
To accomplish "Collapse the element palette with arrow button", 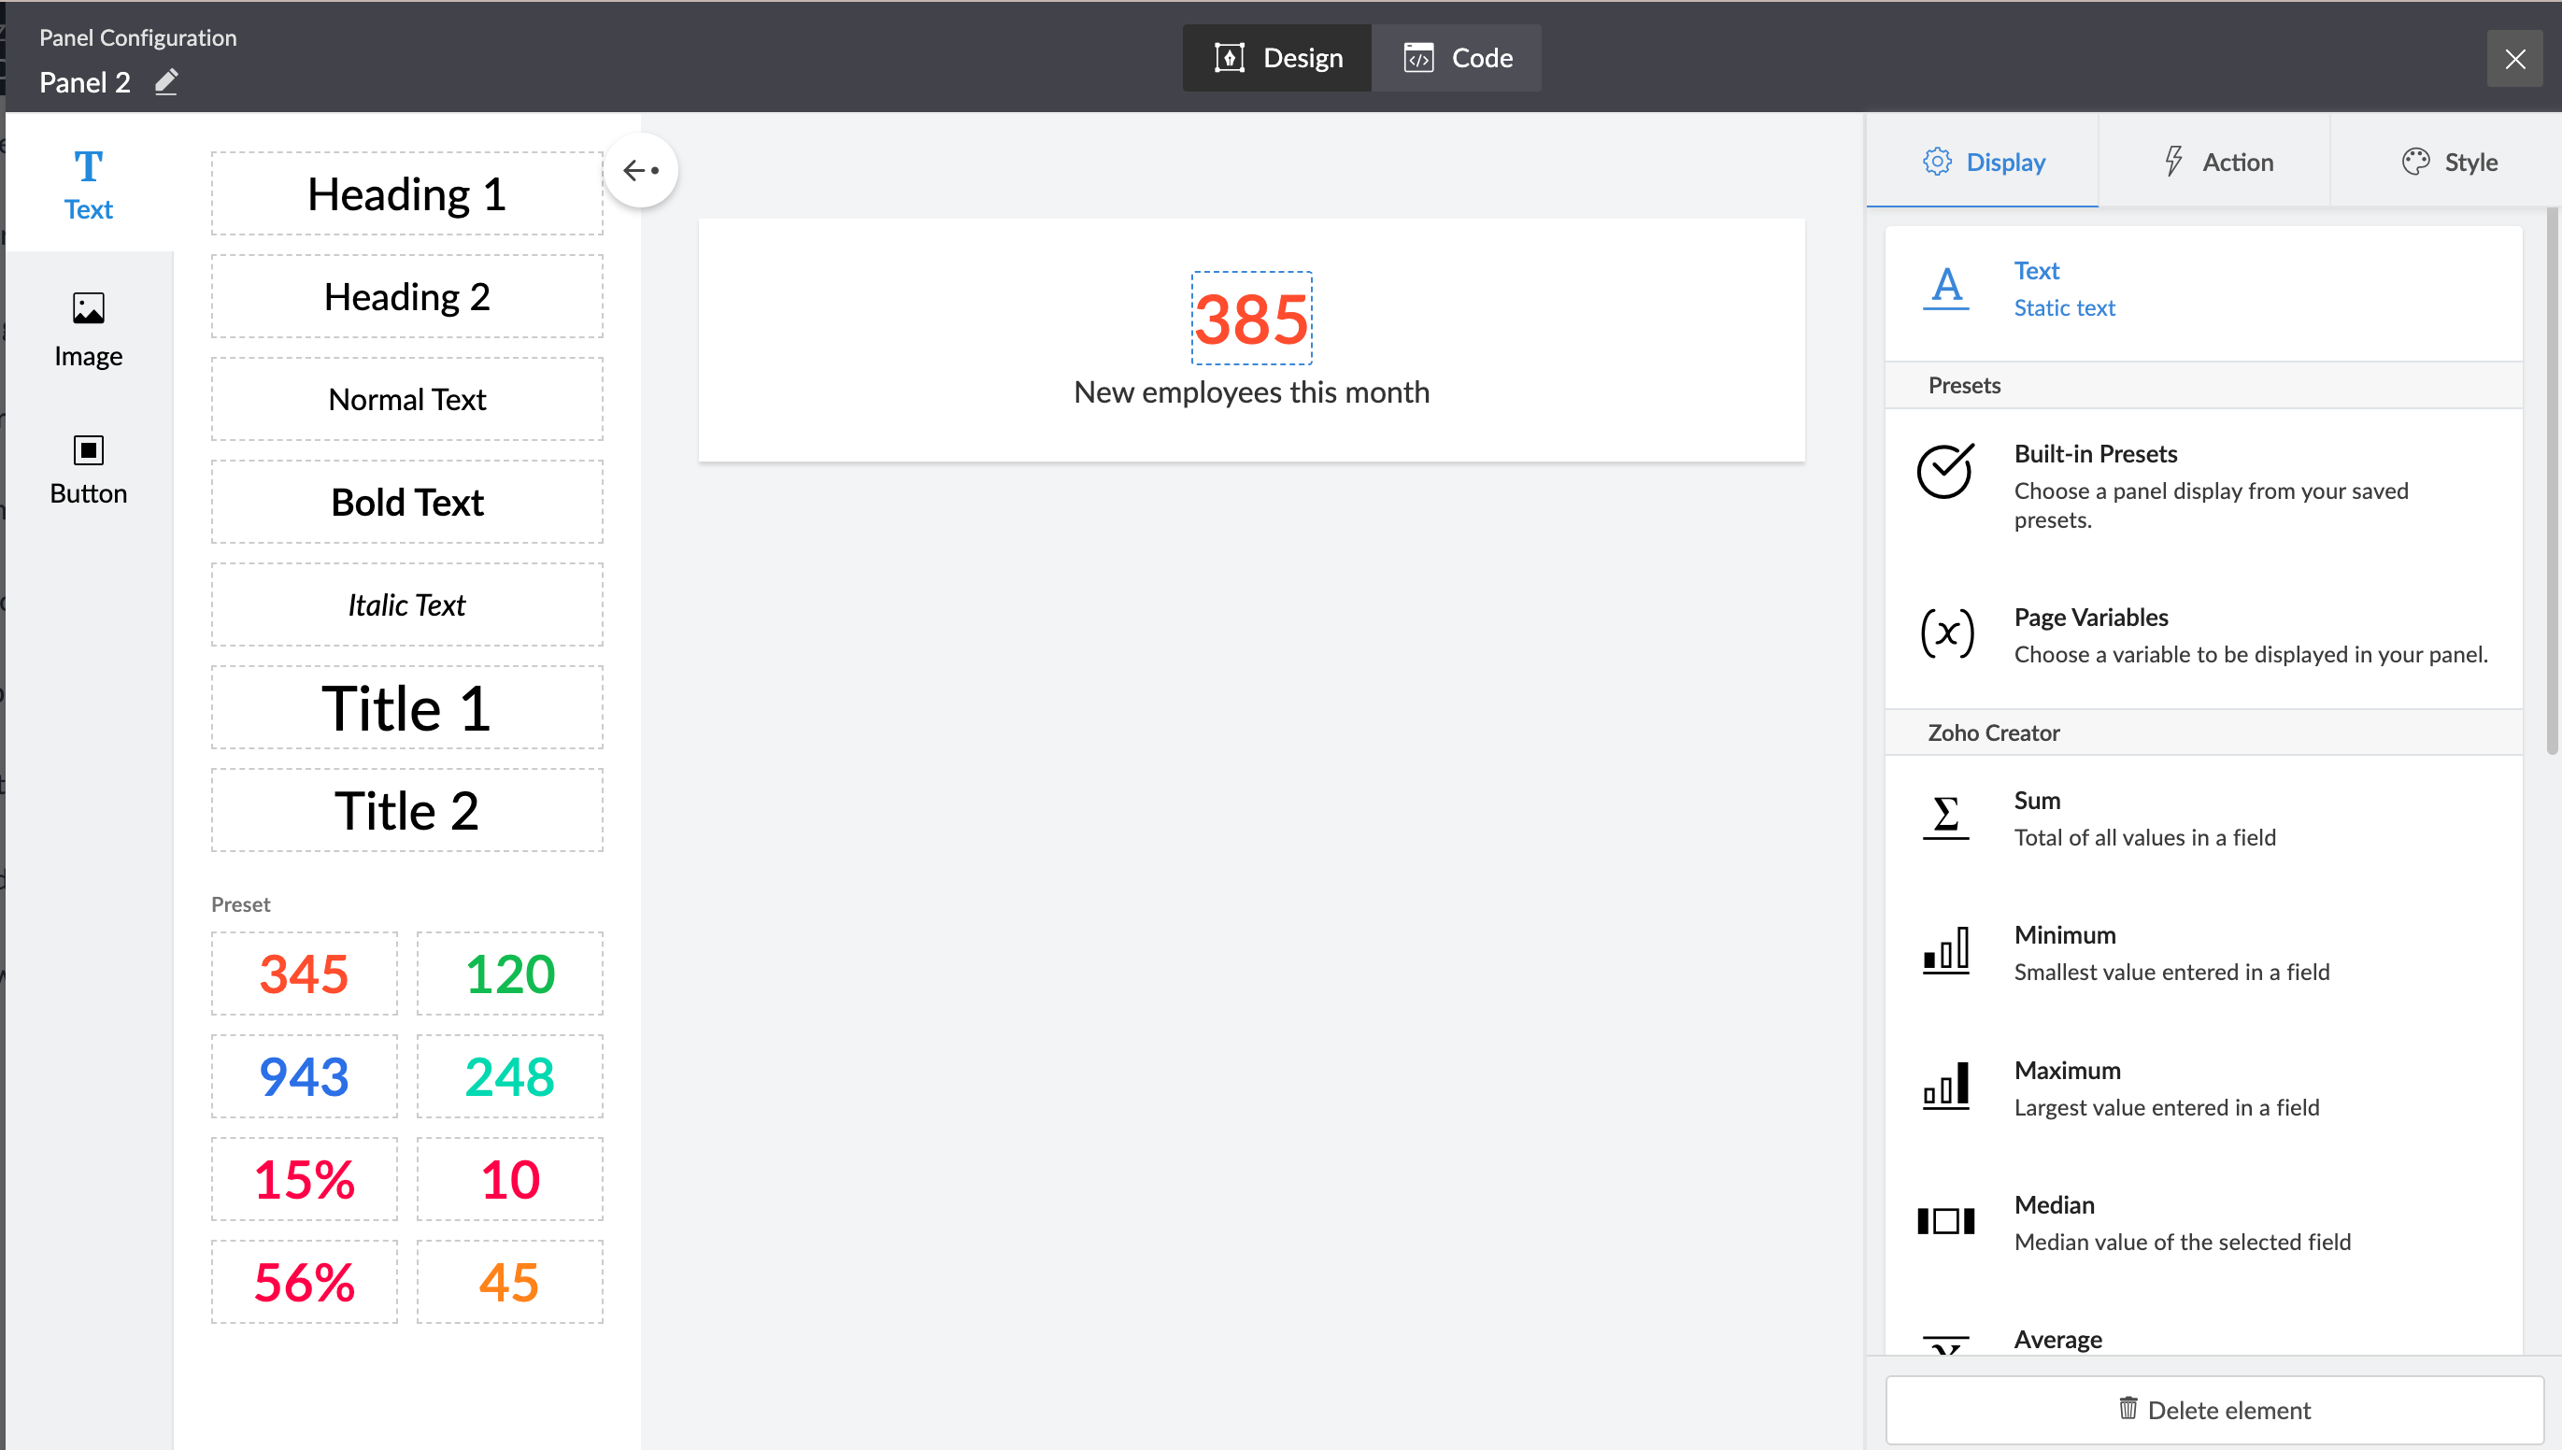I will (x=640, y=170).
